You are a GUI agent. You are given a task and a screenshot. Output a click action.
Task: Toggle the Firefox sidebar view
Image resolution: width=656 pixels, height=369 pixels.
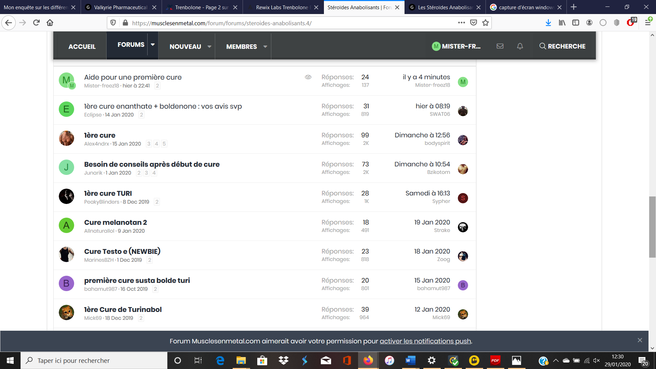click(576, 23)
